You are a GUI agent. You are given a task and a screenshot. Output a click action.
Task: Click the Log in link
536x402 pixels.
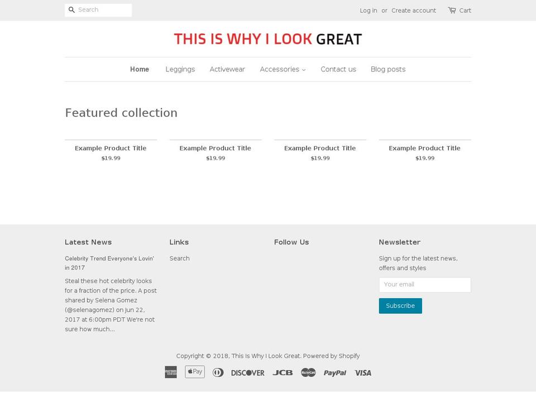click(x=368, y=11)
